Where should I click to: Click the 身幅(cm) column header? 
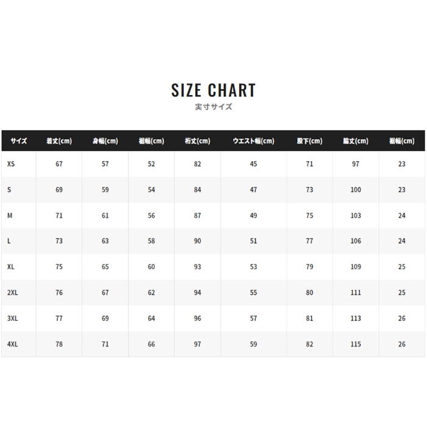tap(105, 141)
